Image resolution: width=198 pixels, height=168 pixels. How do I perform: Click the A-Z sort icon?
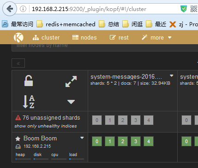coord(29,102)
